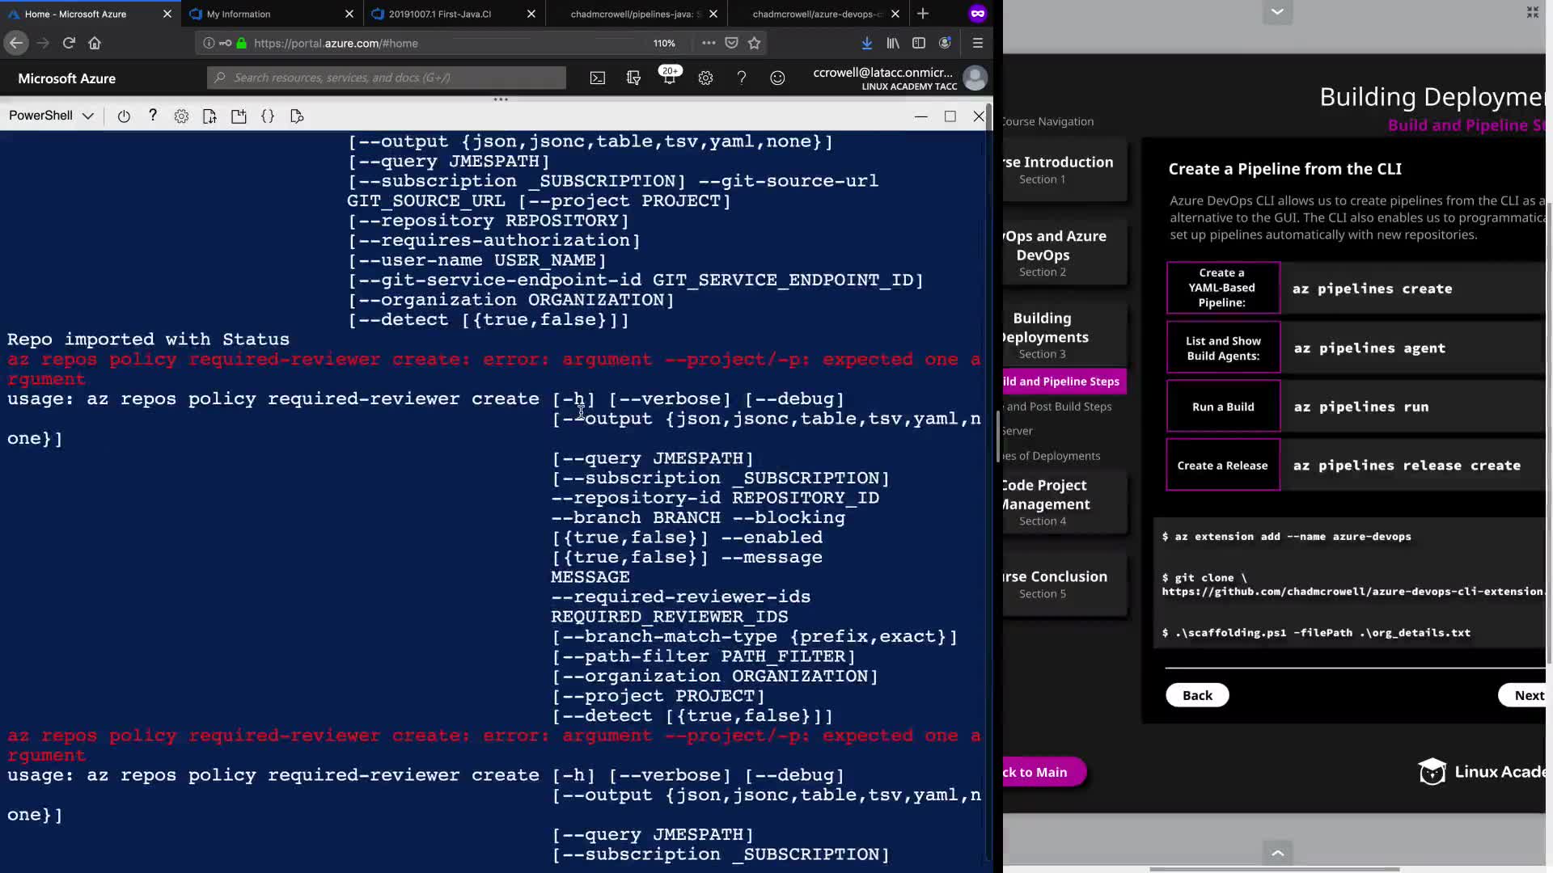Click Directory and subscription filter icon

[x=633, y=78]
